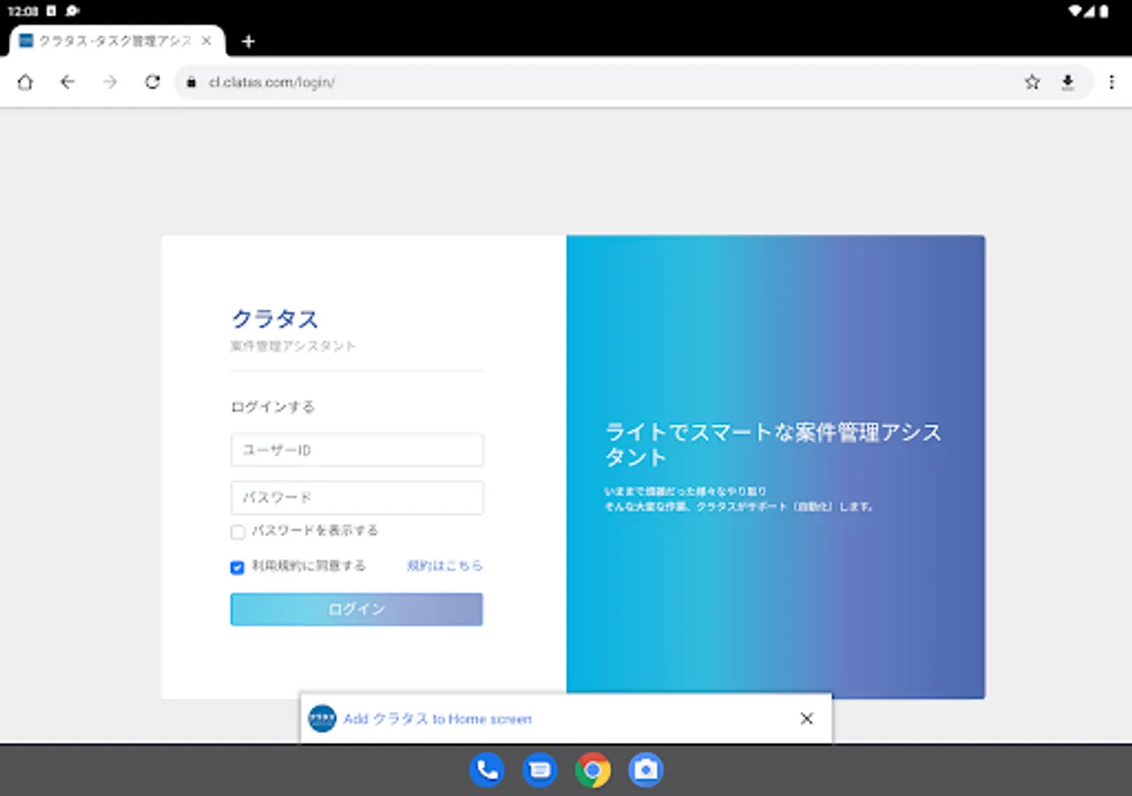Focus the パスワード input field
Screen dimensions: 1132x796
[357, 498]
